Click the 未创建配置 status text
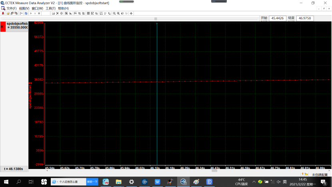Screen dimensions: 332x187 pyautogui.click(x=320, y=175)
